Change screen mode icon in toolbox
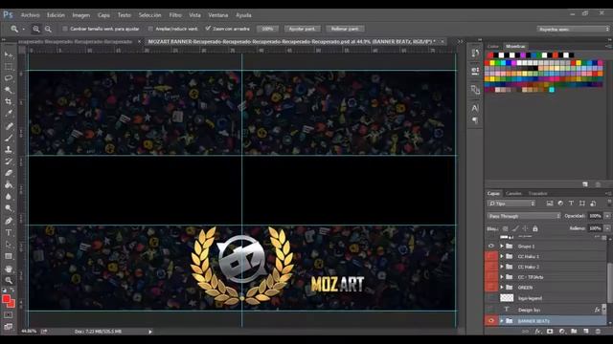This screenshot has height=344, width=613. pyautogui.click(x=9, y=327)
